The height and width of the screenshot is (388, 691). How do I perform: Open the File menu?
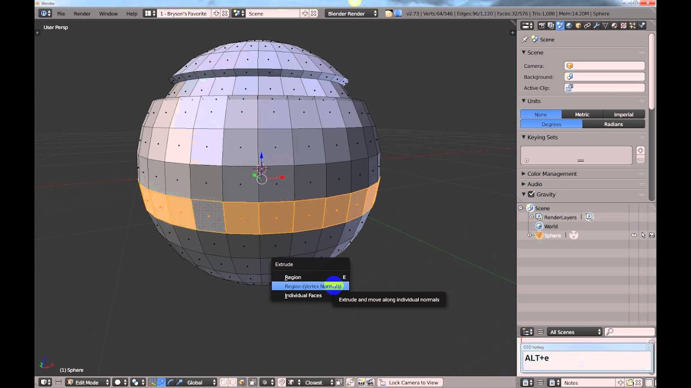pyautogui.click(x=61, y=13)
